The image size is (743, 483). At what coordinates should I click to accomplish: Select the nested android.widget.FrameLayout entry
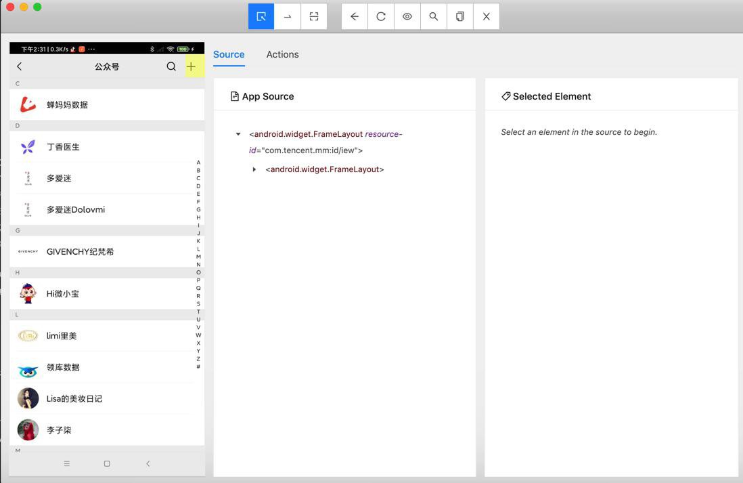tap(325, 169)
